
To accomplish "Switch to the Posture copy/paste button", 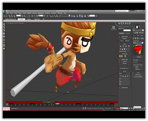I will [x=134, y=36].
